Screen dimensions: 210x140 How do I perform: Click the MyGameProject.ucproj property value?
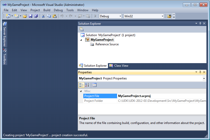point(134,96)
